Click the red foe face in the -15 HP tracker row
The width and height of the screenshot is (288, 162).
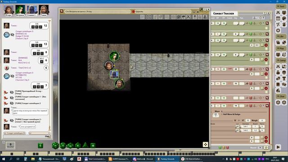click(x=251, y=69)
